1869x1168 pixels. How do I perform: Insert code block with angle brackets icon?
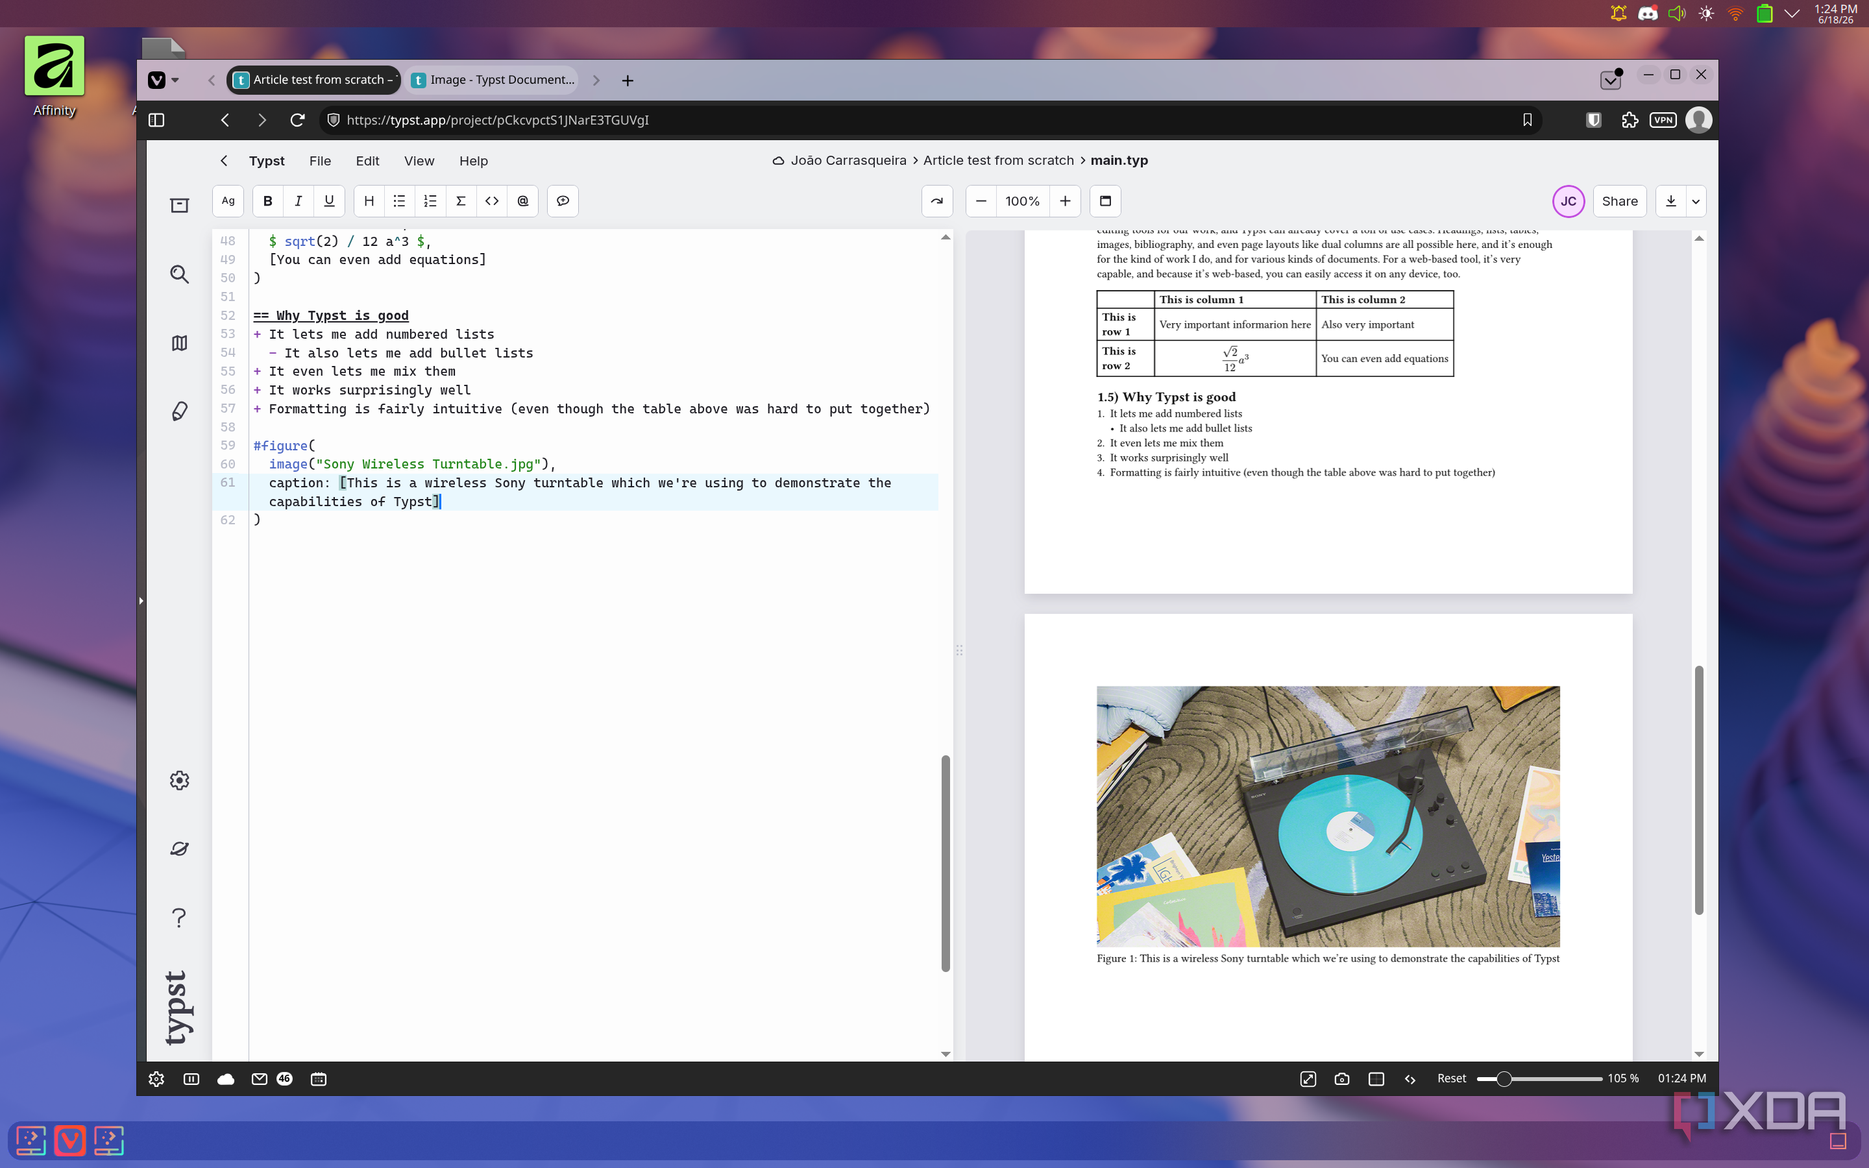492,201
